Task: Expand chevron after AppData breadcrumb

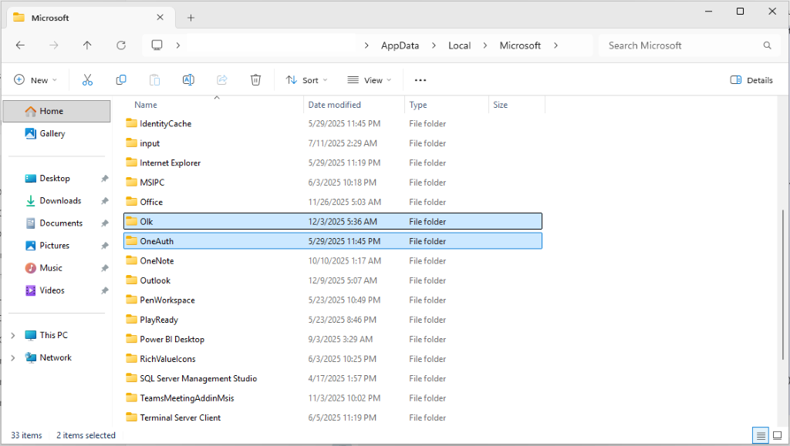Action: [434, 45]
